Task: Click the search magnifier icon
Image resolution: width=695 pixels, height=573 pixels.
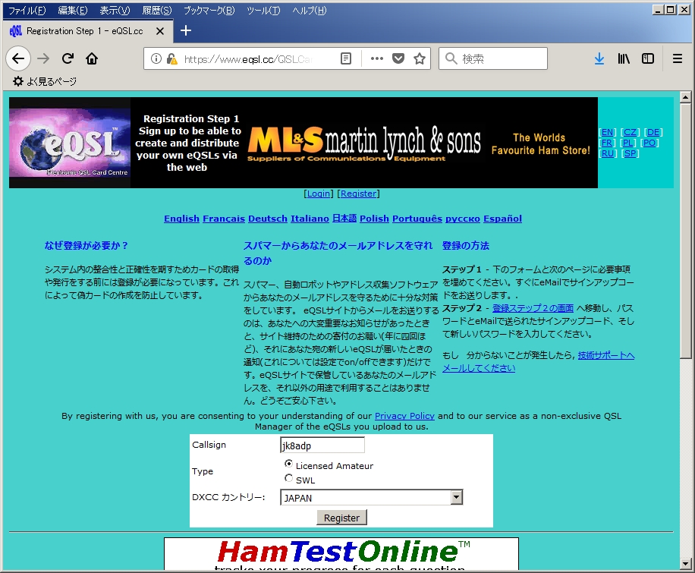Action: [x=451, y=58]
